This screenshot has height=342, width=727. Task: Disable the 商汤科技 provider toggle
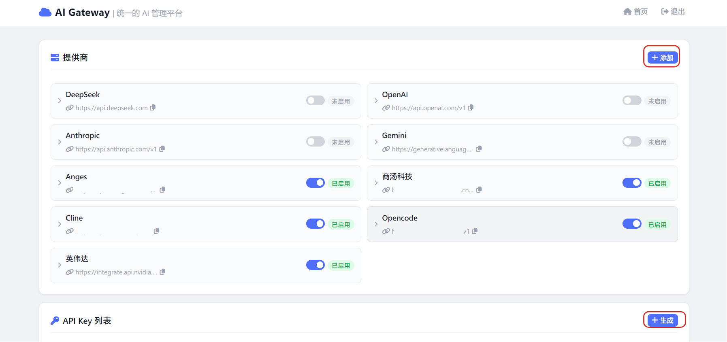click(x=632, y=183)
